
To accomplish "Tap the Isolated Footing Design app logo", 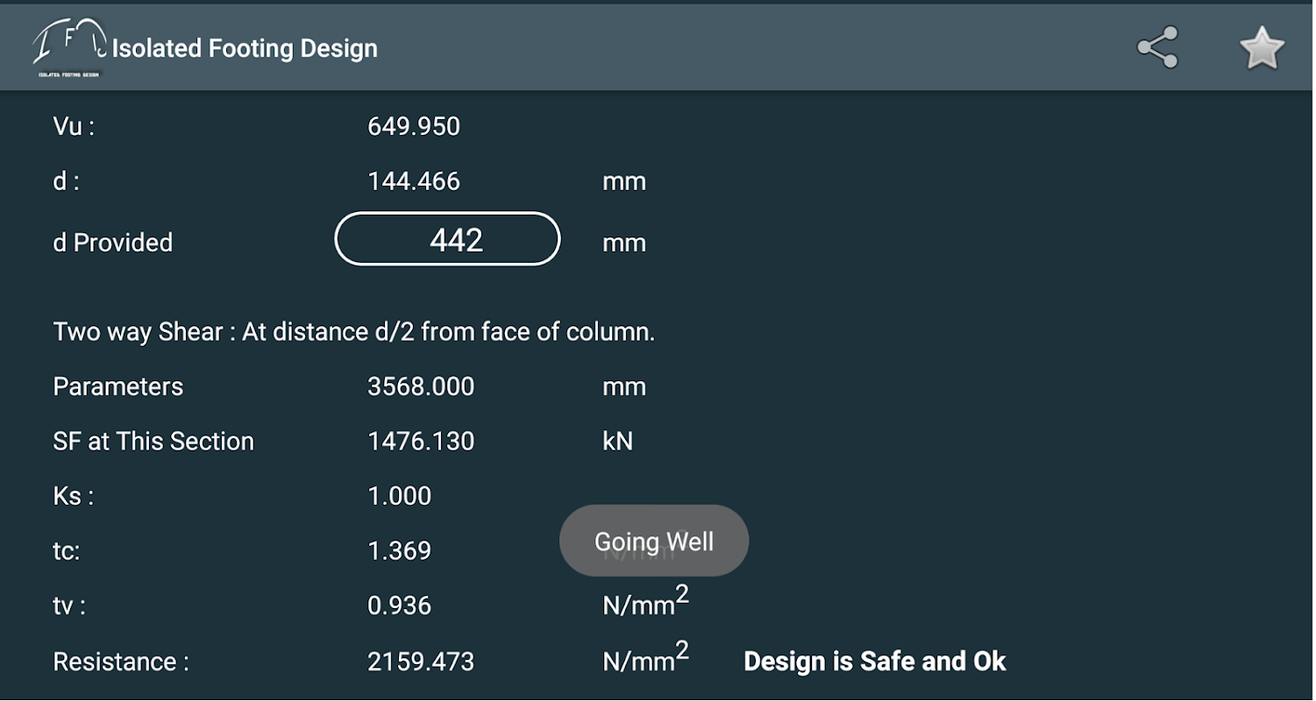I will click(x=70, y=48).
